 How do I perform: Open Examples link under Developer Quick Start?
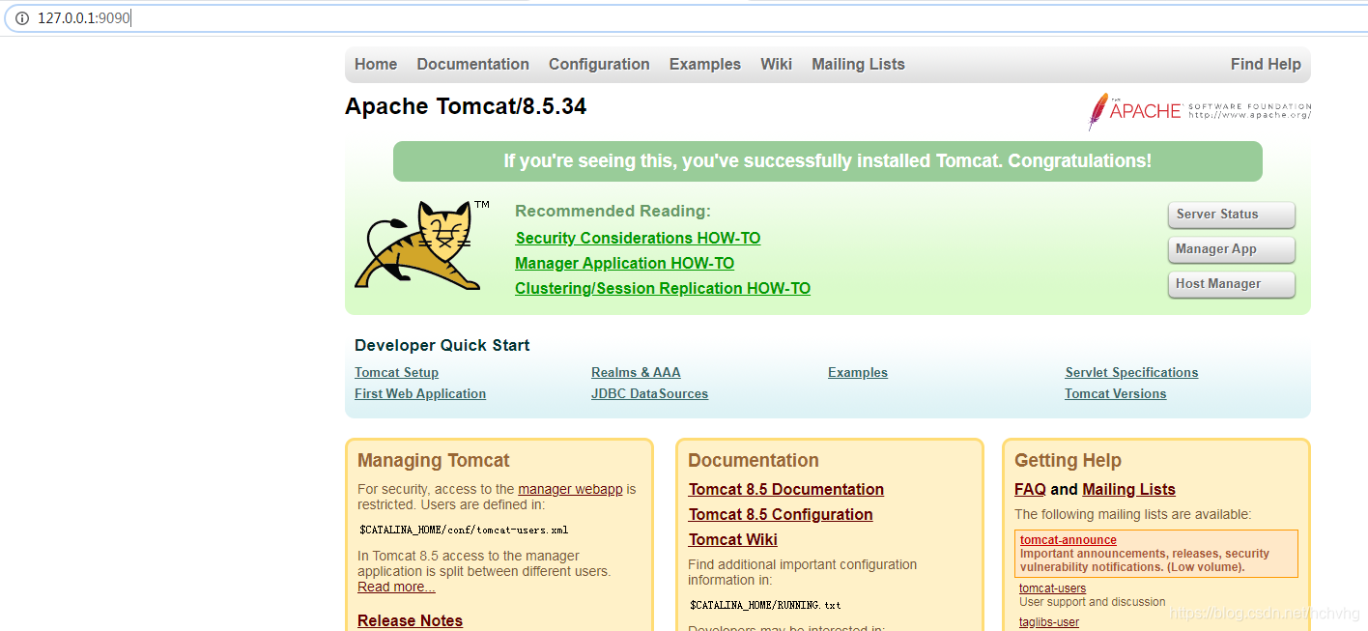[x=858, y=373]
